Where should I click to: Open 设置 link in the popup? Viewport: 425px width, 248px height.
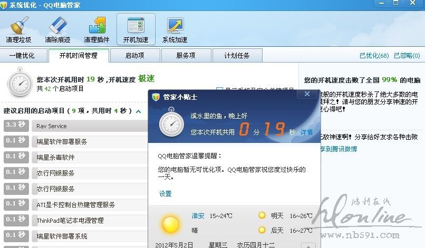pyautogui.click(x=166, y=194)
